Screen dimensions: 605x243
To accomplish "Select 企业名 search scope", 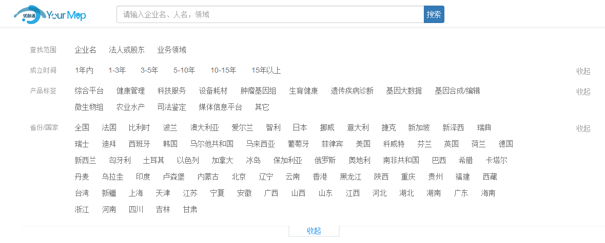I will [x=85, y=50].
